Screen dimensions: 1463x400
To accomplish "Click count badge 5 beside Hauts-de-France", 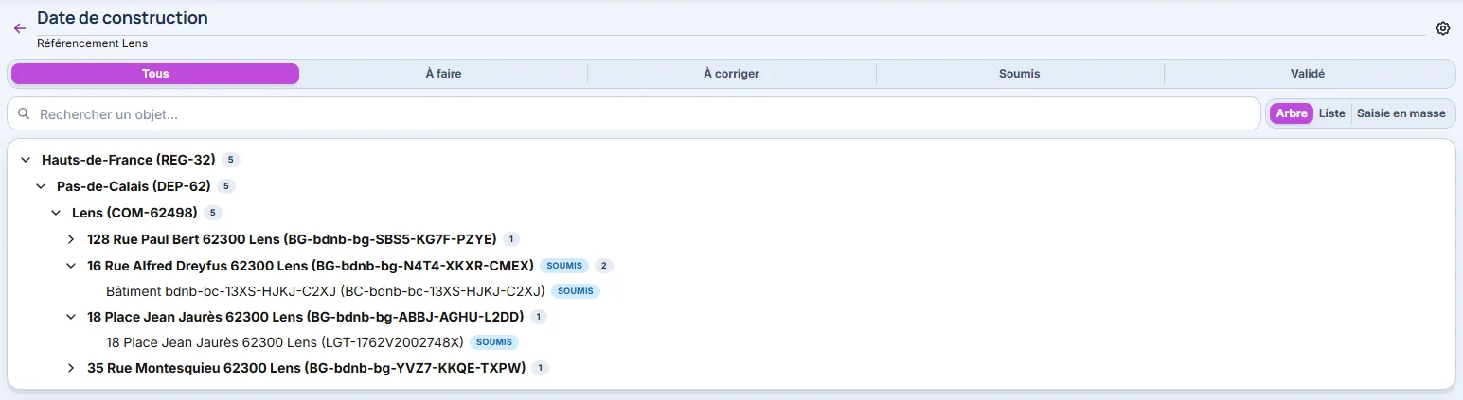I will point(230,160).
